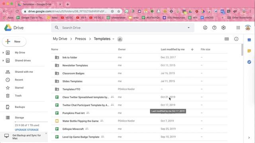The image size is (255, 143).
Task: Open Google Keep side panel icon
Action: pos(249,51)
